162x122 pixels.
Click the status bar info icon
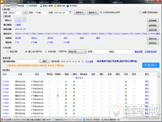pos(84,120)
